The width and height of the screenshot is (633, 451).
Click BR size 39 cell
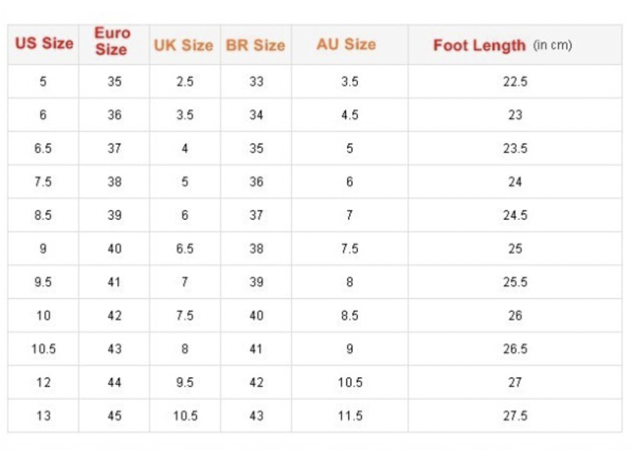pos(256,282)
